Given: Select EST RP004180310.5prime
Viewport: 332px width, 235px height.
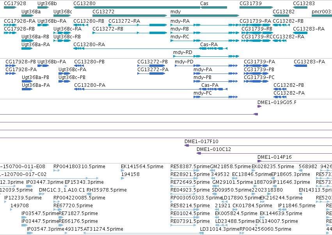Looking at the screenshot, I should [x=79, y=167].
